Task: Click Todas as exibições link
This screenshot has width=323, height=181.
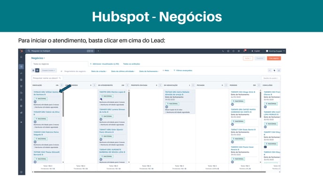Action: (131, 64)
